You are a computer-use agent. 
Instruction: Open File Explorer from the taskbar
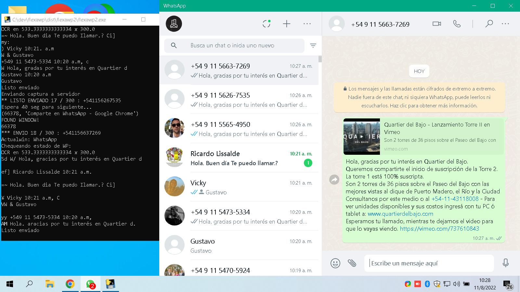pos(49,284)
